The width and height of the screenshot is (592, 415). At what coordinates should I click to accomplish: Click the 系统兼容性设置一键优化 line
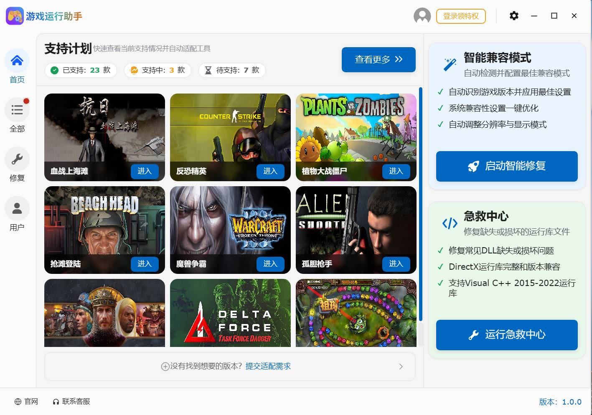[493, 108]
